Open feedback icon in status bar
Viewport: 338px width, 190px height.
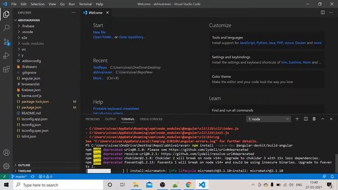[324, 176]
